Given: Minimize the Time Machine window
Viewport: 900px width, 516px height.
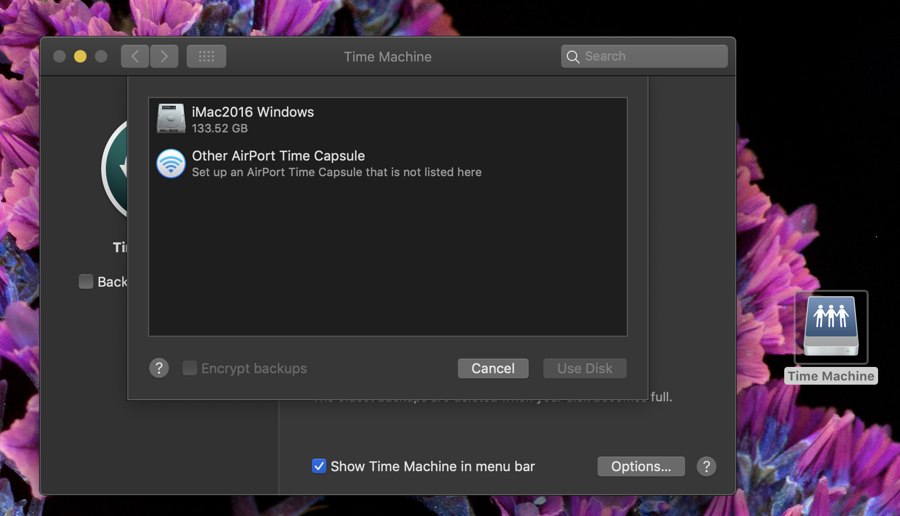Looking at the screenshot, I should pos(80,56).
